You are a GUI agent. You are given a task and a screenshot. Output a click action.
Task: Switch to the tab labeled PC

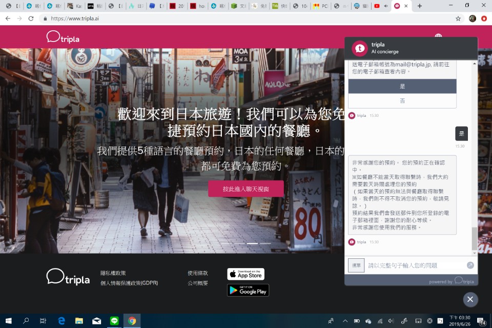pos(320,6)
